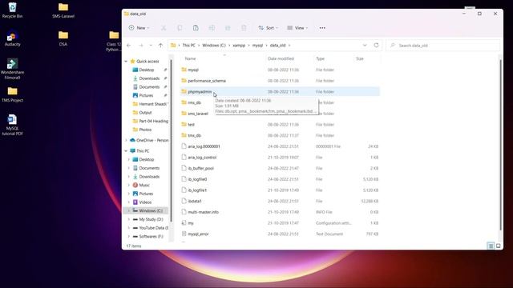Go back with the left arrow
Viewport: 513px width, 288px height.
coord(129,46)
